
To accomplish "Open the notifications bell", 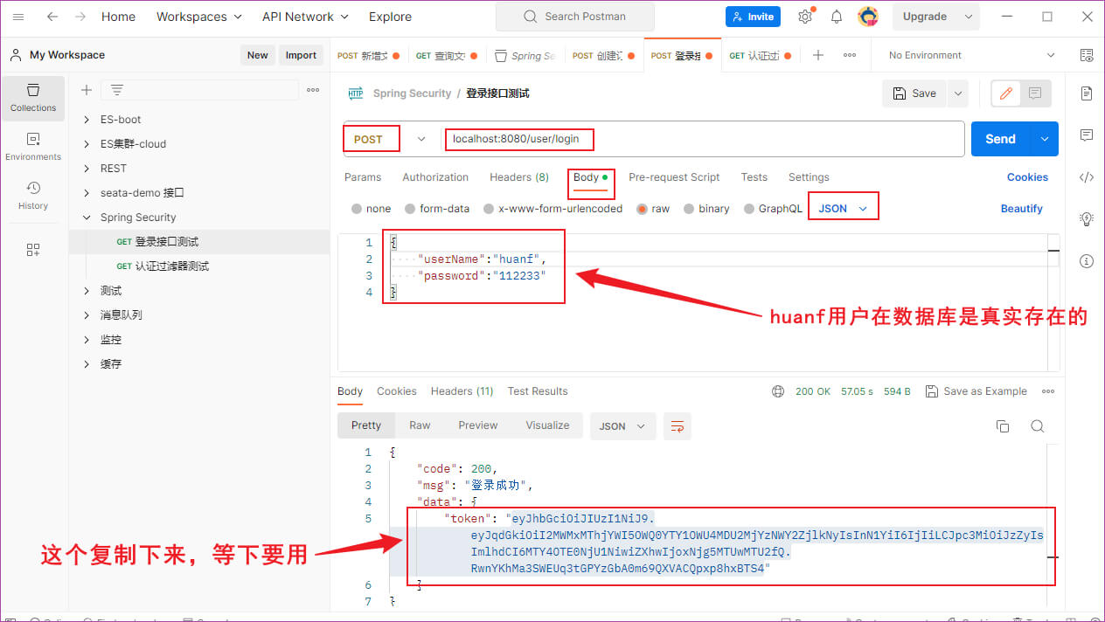I will [x=837, y=17].
